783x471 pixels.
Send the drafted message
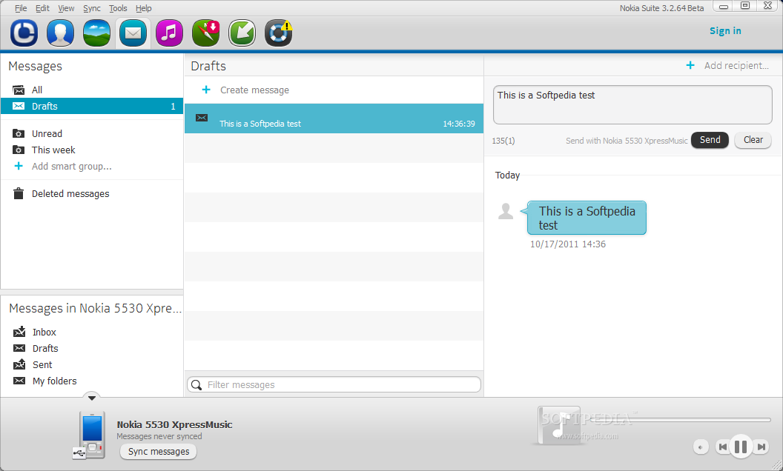point(710,140)
